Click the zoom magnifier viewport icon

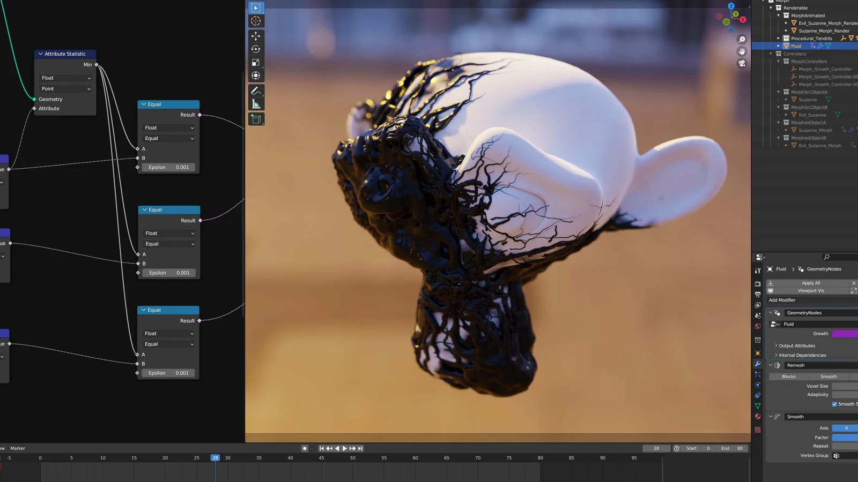pos(742,40)
